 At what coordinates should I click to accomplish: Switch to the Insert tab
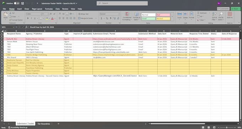tap(20, 9)
